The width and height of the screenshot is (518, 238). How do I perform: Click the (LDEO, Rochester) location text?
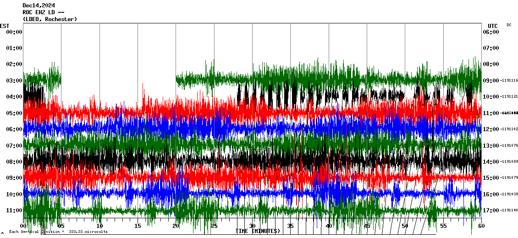tap(50, 19)
